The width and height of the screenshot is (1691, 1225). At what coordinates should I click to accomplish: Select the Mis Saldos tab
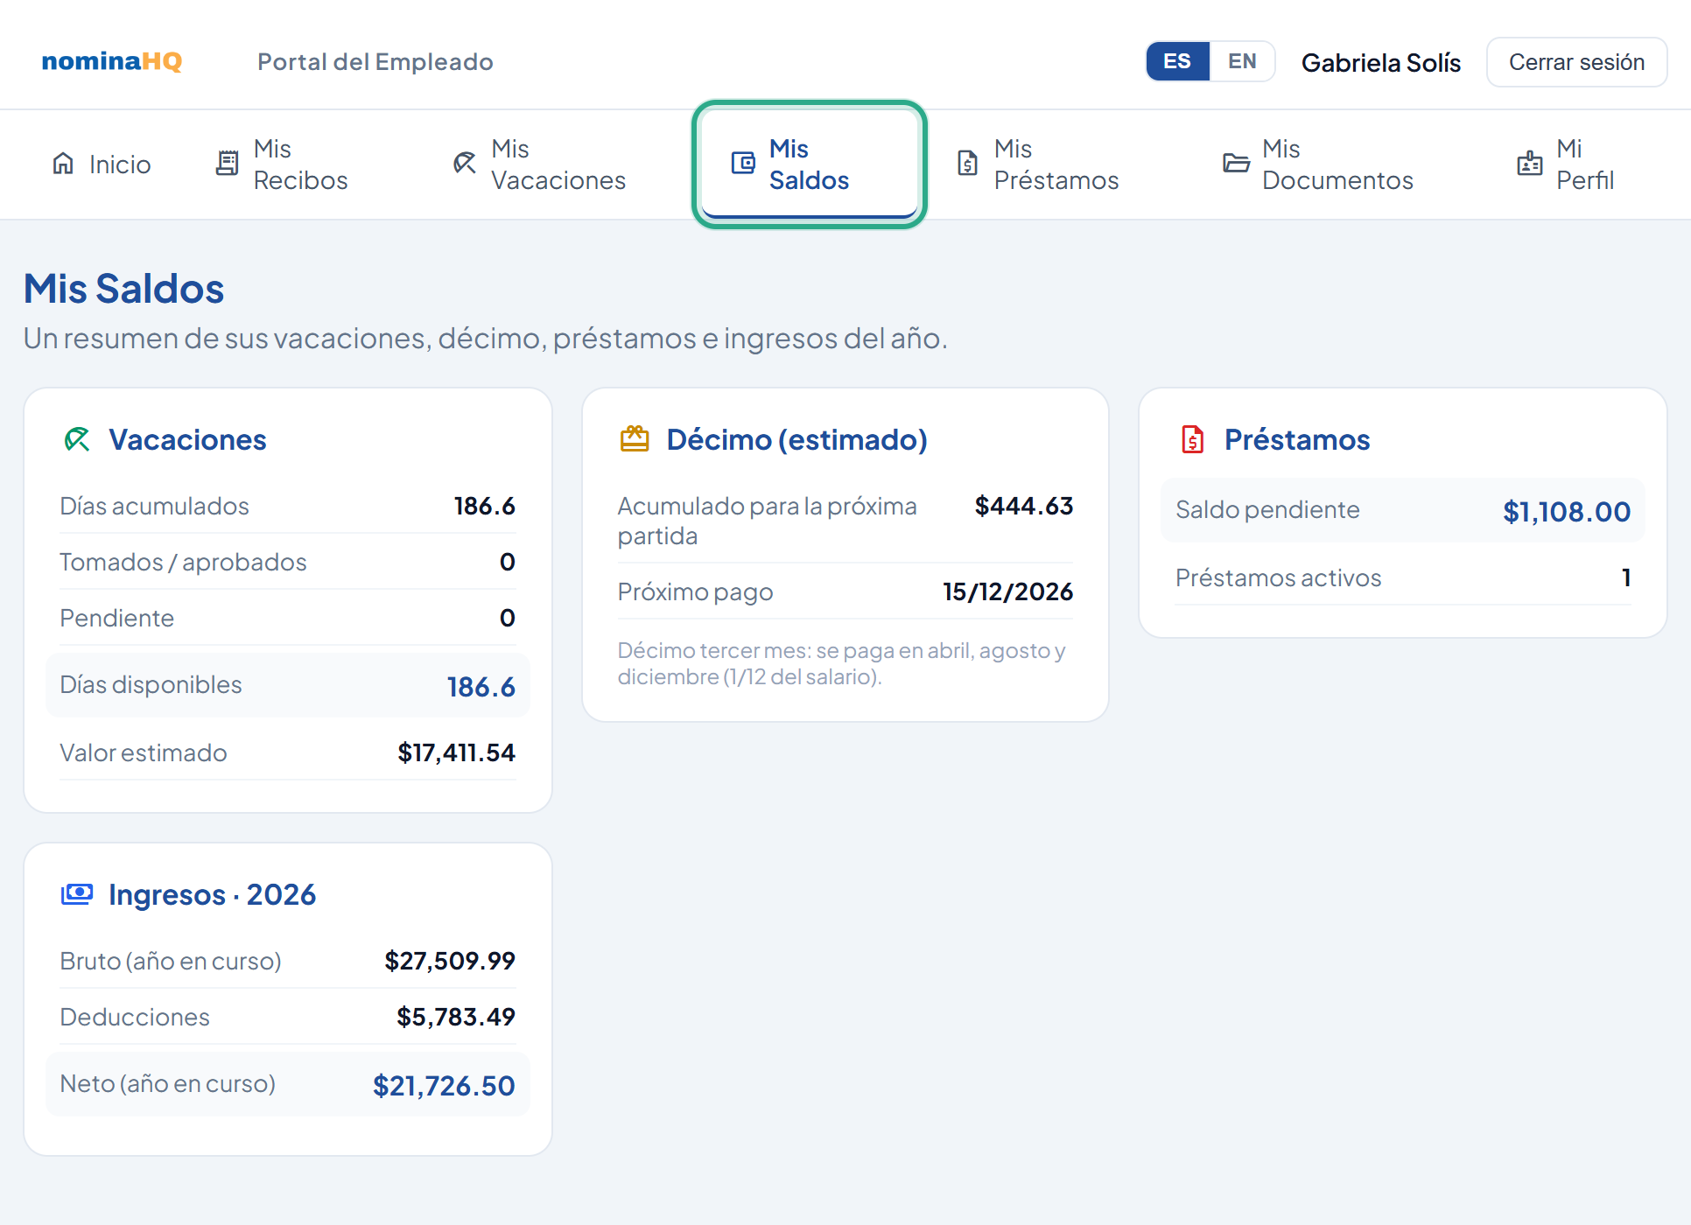(x=809, y=164)
